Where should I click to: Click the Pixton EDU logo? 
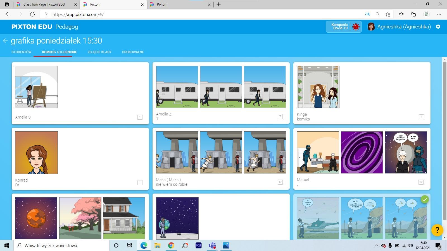(x=32, y=27)
